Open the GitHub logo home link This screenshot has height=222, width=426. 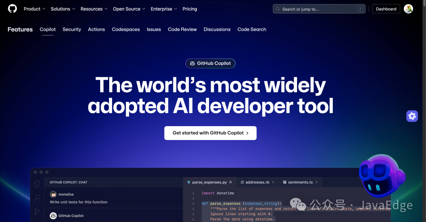[12, 9]
